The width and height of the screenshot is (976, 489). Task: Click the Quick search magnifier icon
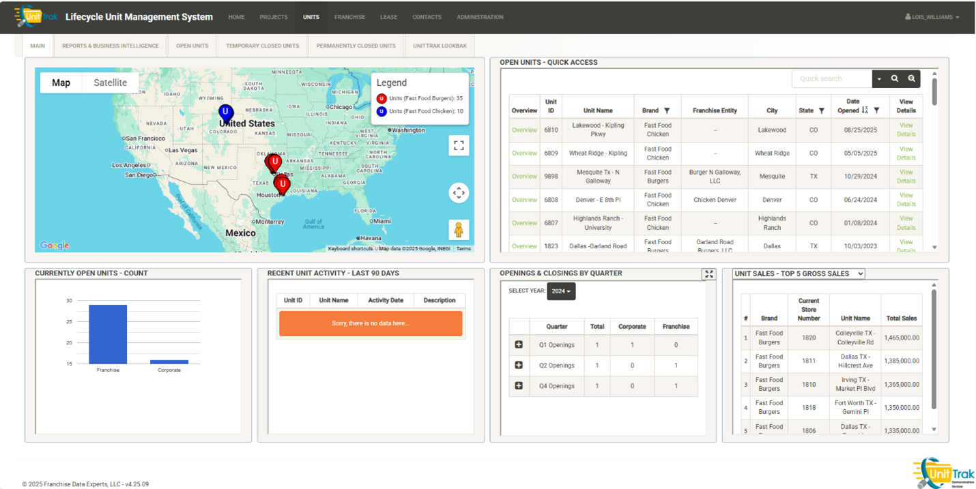(x=895, y=79)
